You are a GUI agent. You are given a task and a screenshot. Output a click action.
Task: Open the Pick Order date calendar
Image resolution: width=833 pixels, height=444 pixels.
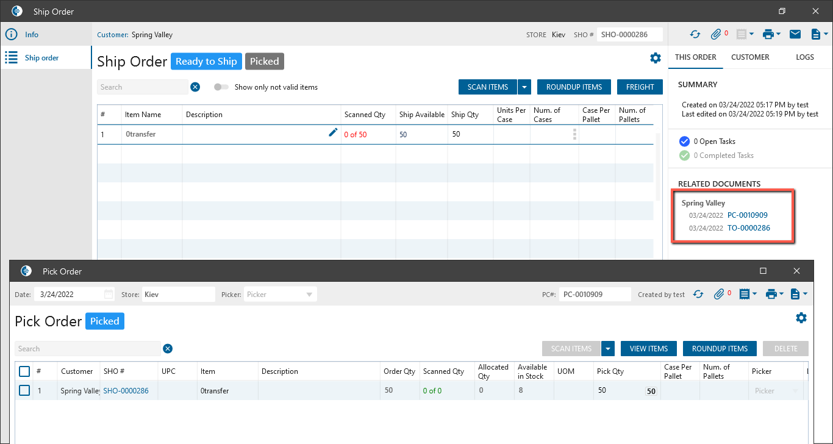point(109,295)
